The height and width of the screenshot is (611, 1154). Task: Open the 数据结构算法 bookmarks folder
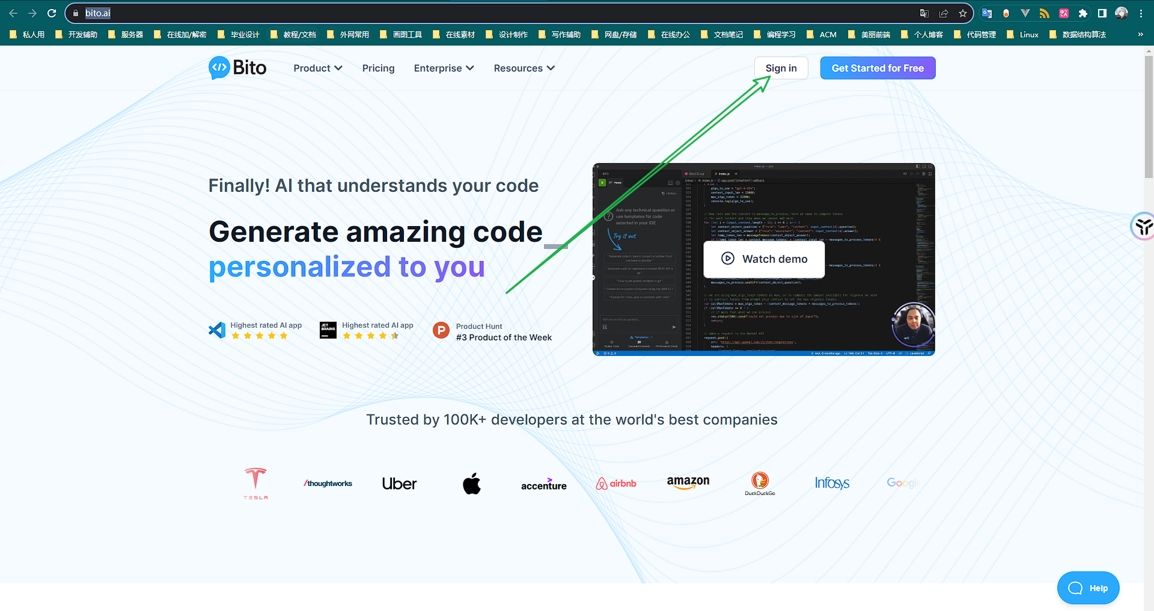(1078, 35)
